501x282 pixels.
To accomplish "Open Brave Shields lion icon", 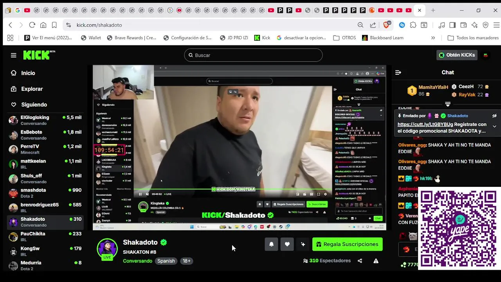I will tap(386, 25).
